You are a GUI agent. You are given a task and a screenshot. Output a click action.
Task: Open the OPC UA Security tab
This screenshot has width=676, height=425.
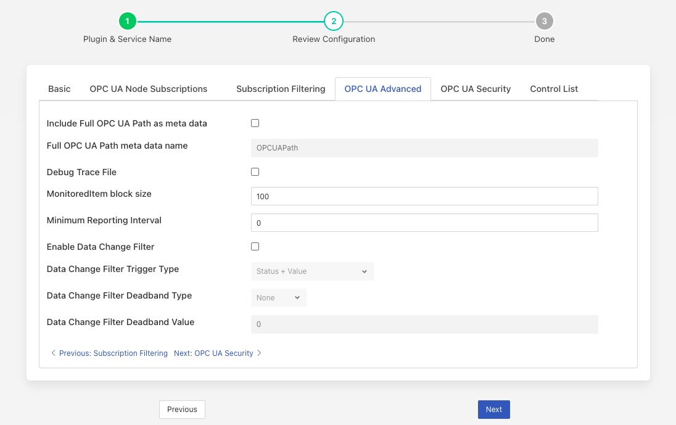click(475, 89)
